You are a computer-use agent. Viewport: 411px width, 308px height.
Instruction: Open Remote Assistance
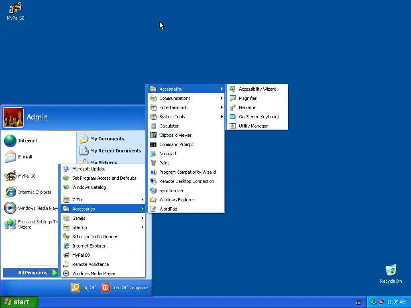tap(103, 264)
